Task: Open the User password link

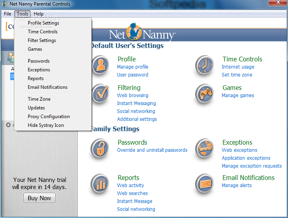Action: pyautogui.click(x=132, y=75)
